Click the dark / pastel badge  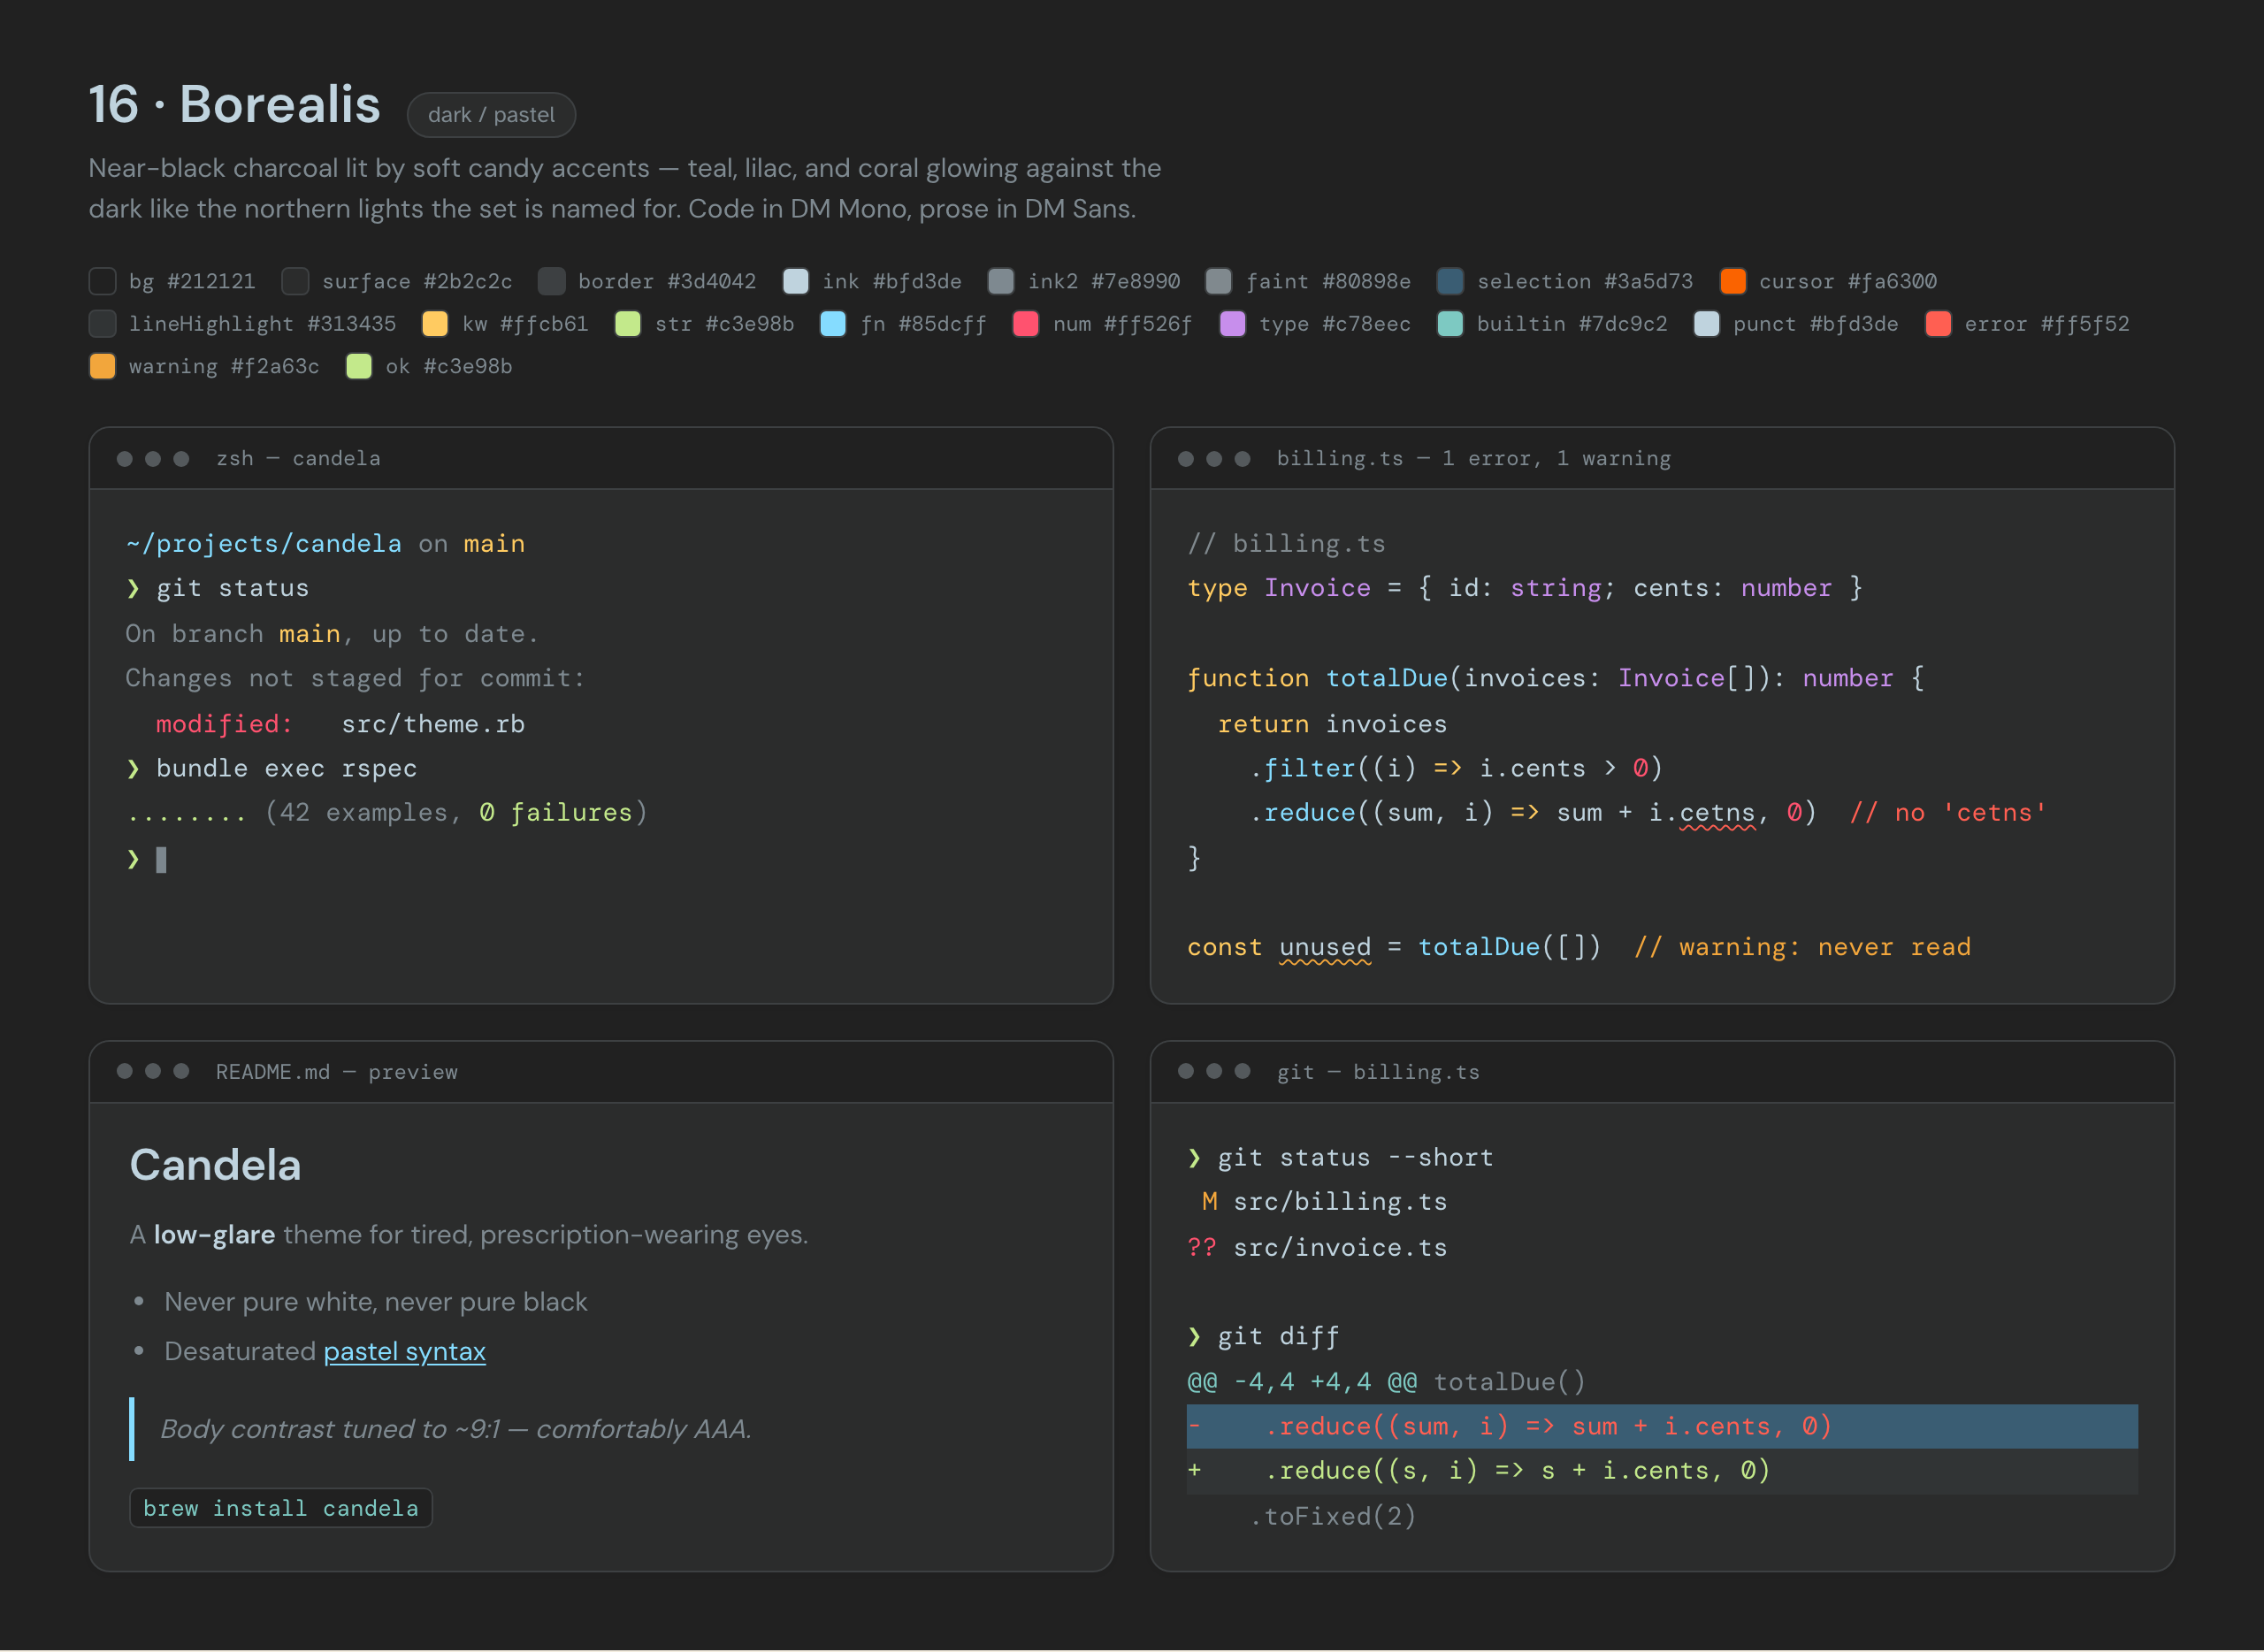(491, 115)
